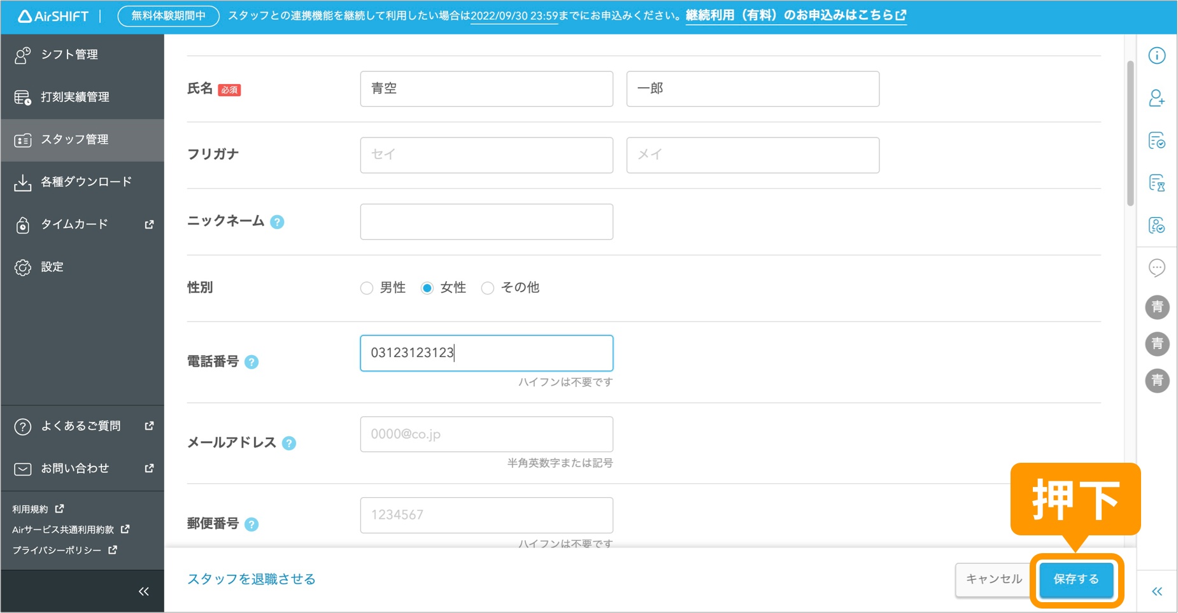Click the 保存する save button
Screen dimensions: 1178x613
[x=1075, y=579]
